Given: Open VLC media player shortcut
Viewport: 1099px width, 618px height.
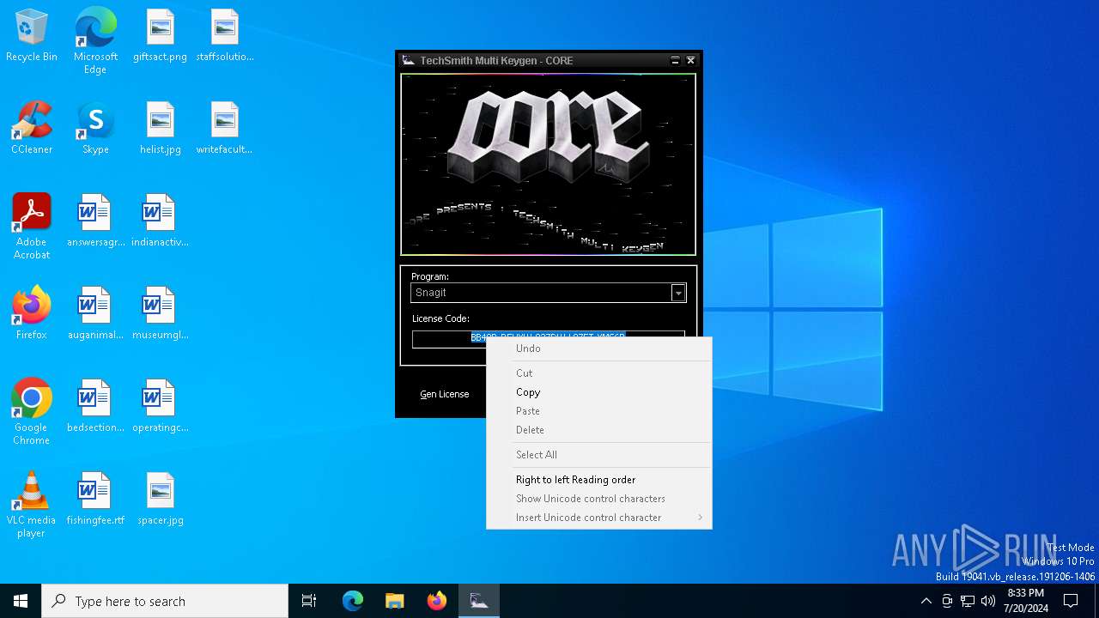Looking at the screenshot, I should (x=32, y=505).
